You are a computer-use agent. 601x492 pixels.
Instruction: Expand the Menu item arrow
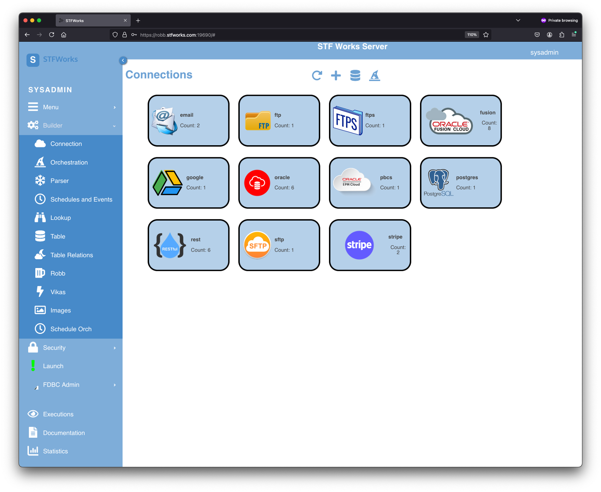coord(115,107)
